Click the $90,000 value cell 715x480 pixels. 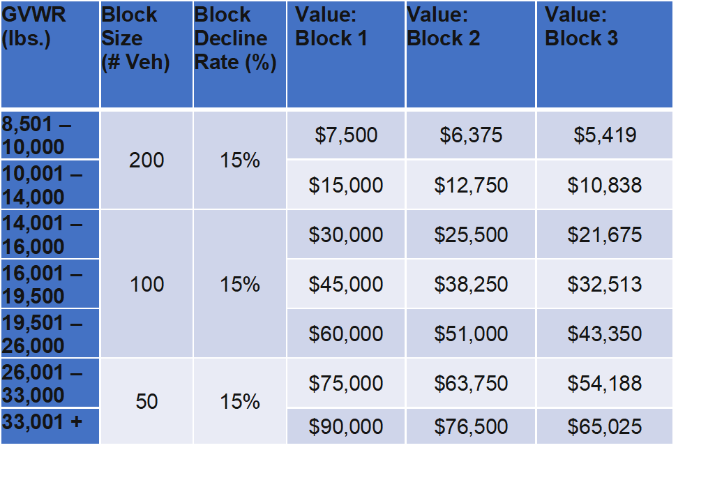(x=346, y=426)
